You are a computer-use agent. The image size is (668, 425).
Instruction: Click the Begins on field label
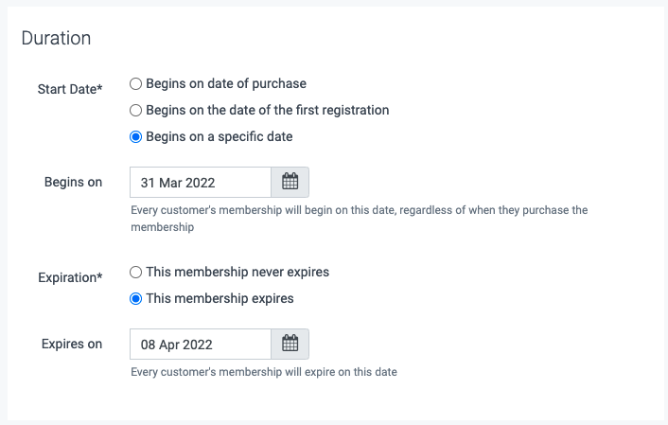73,182
